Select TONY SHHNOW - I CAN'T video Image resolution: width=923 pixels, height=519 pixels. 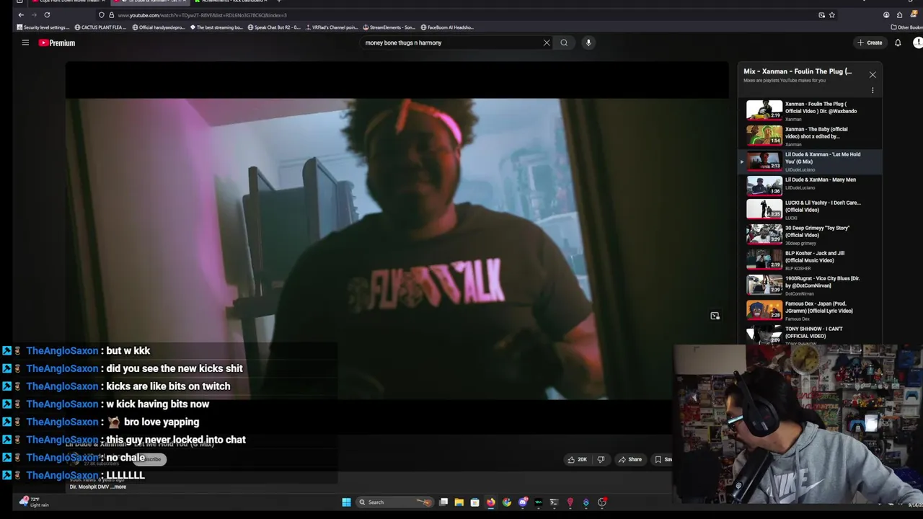[811, 334]
